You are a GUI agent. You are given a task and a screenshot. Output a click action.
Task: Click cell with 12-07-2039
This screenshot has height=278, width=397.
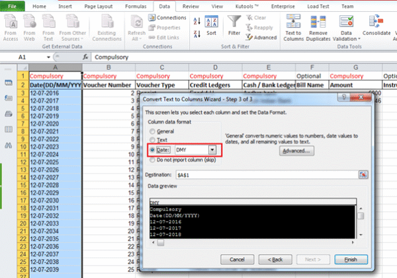pos(56,269)
